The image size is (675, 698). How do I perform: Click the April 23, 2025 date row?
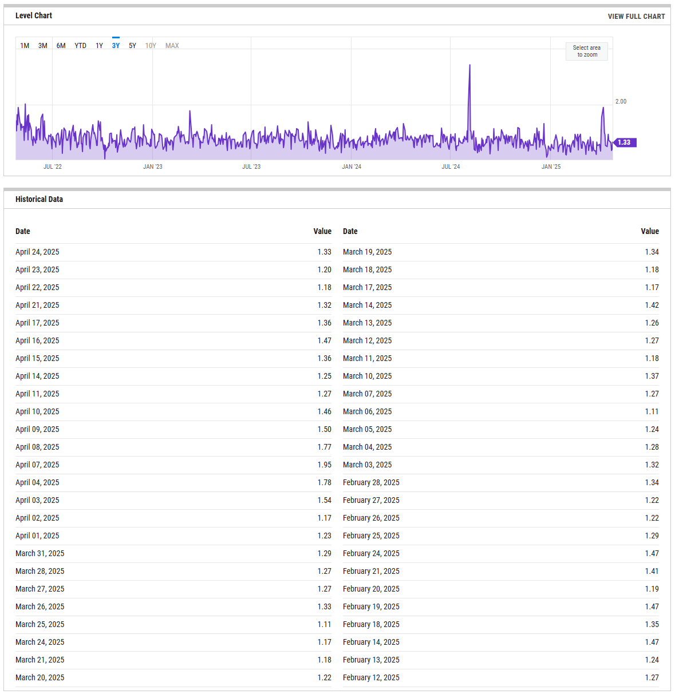coord(173,270)
